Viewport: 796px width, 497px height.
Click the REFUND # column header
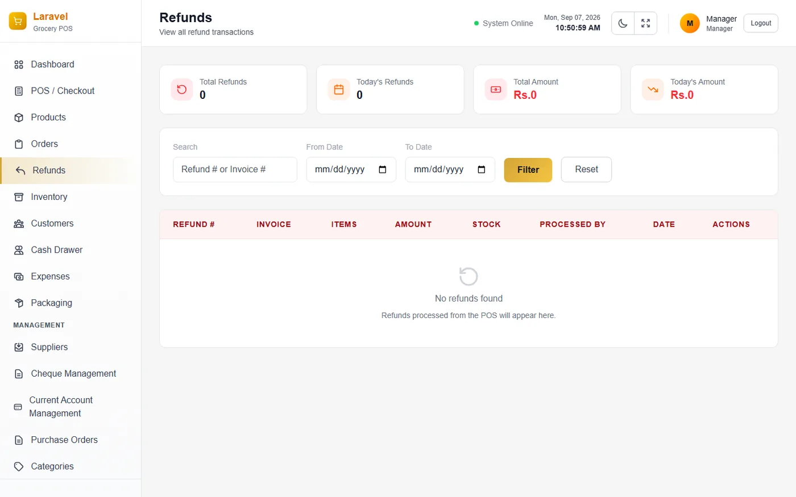click(194, 224)
